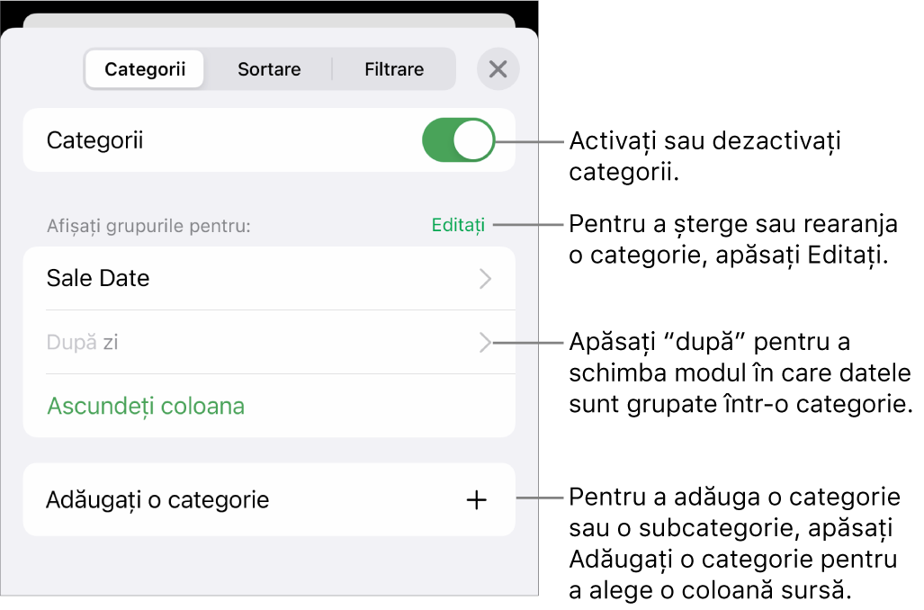
Task: Enable categories using the green toggle
Action: pyautogui.click(x=457, y=139)
